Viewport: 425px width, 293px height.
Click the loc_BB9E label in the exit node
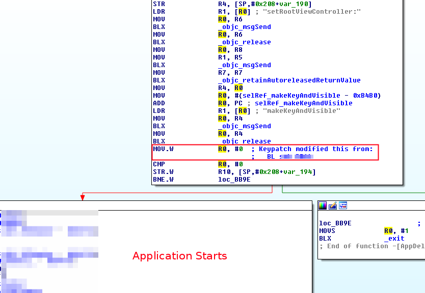pos(335,223)
